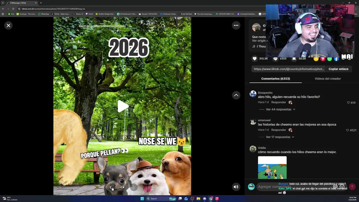Open the emoji picker in comment box

pos(342,187)
